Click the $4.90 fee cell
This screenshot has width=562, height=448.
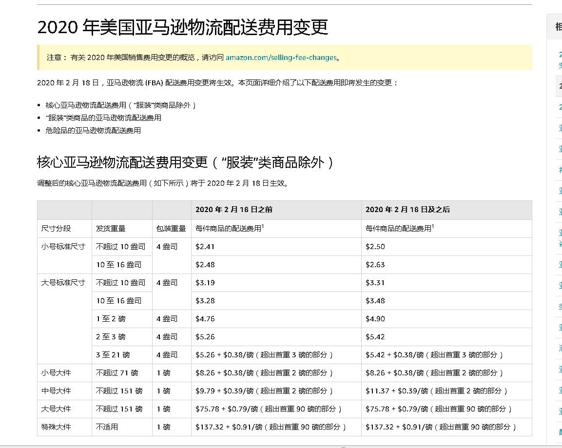(x=375, y=319)
